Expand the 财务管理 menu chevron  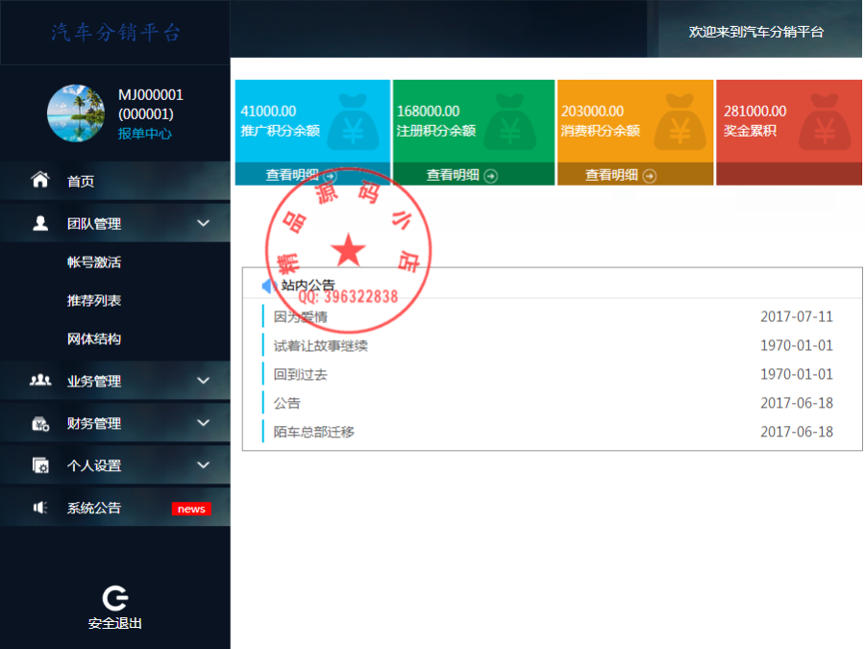(203, 422)
